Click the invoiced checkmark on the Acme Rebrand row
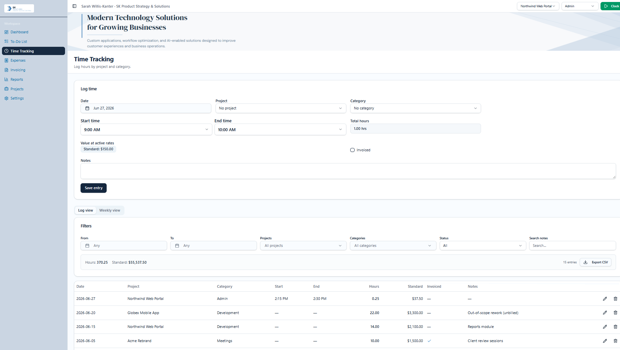This screenshot has width=620, height=350. point(429,341)
